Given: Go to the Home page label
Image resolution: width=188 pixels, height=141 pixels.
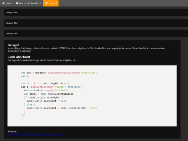Looking at the screenshot, I should [x=9, y=3].
